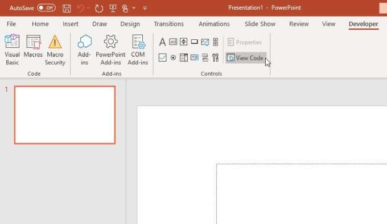Insert a Check Box control
This screenshot has height=224, width=387.
point(162,58)
